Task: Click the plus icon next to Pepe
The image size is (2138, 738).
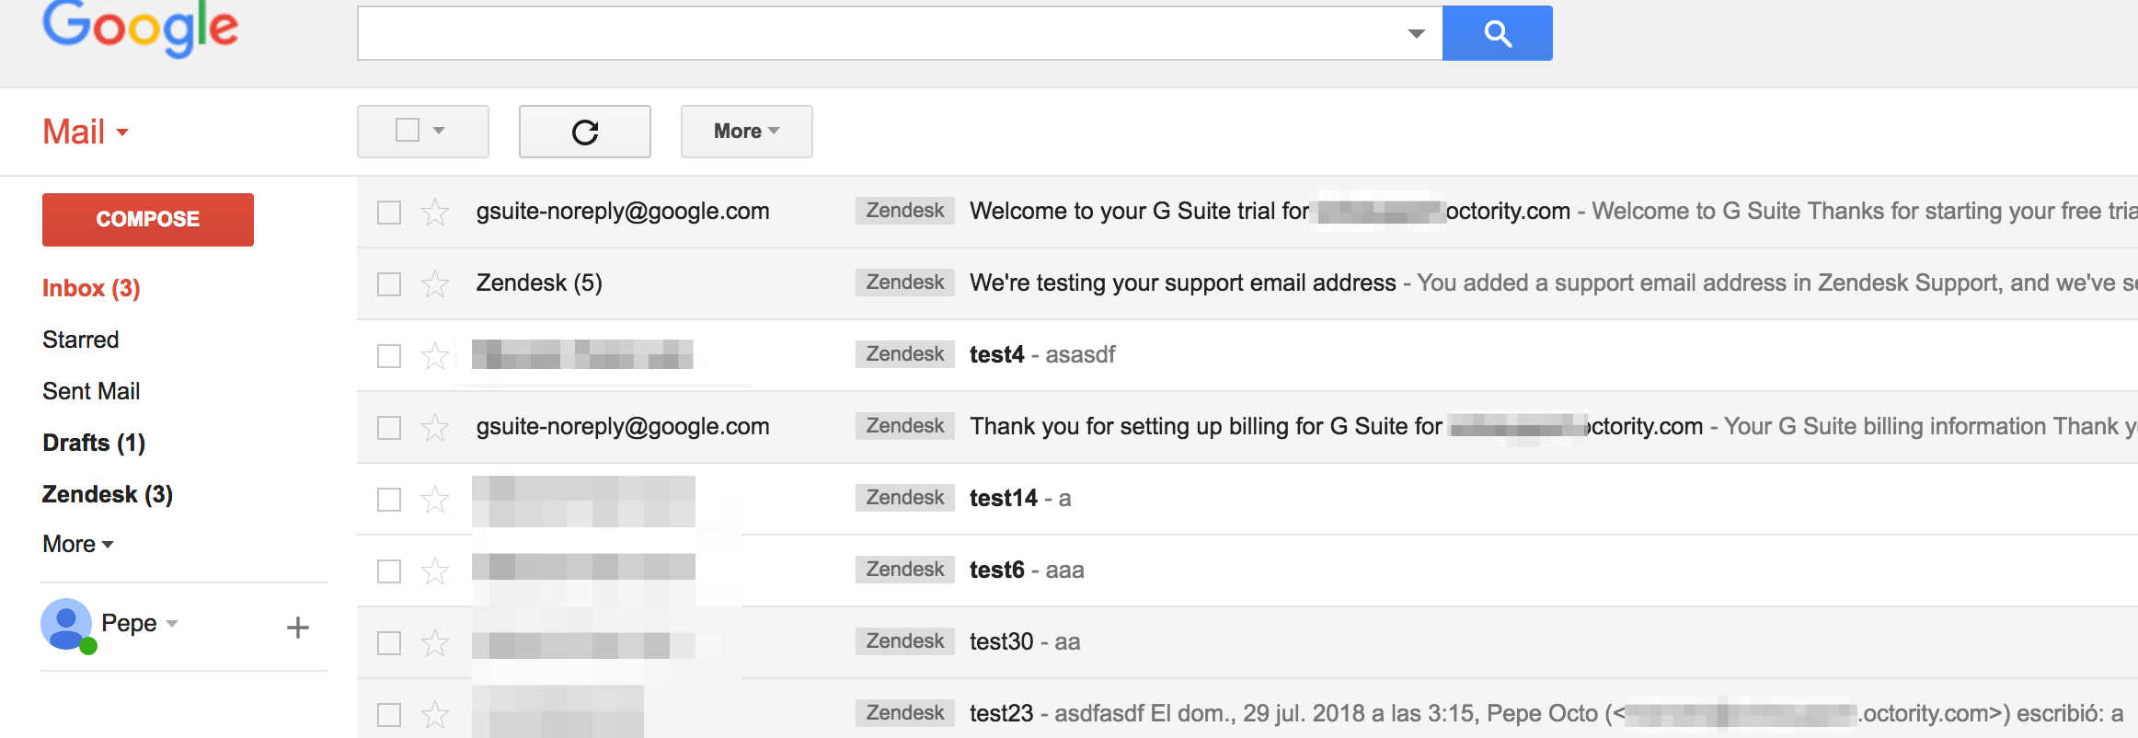Action: [297, 628]
